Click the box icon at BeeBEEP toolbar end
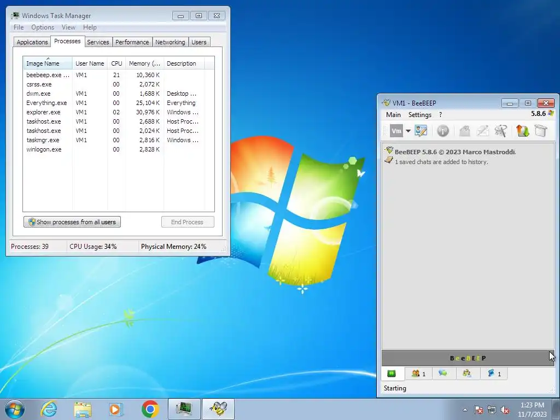 tap(541, 131)
